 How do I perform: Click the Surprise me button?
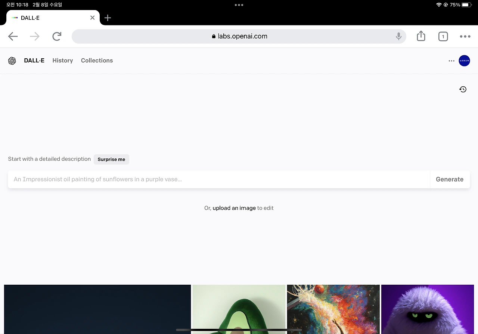111,159
